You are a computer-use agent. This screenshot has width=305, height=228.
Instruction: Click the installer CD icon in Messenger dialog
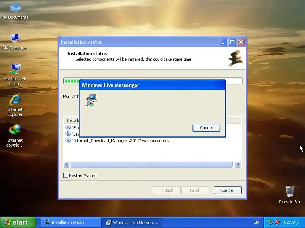tap(90, 100)
